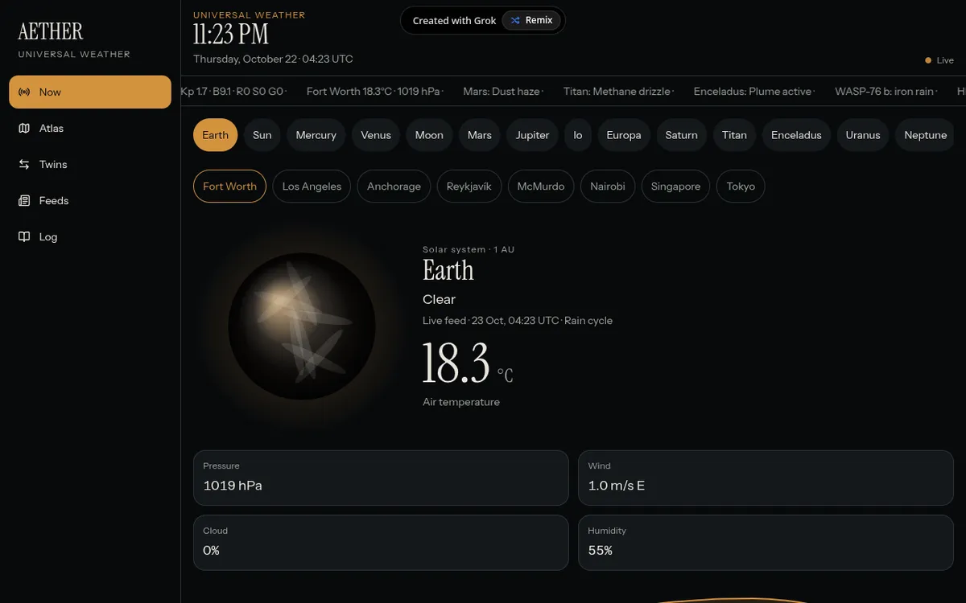
Task: Click the Created with Grok label
Action: coord(454,20)
